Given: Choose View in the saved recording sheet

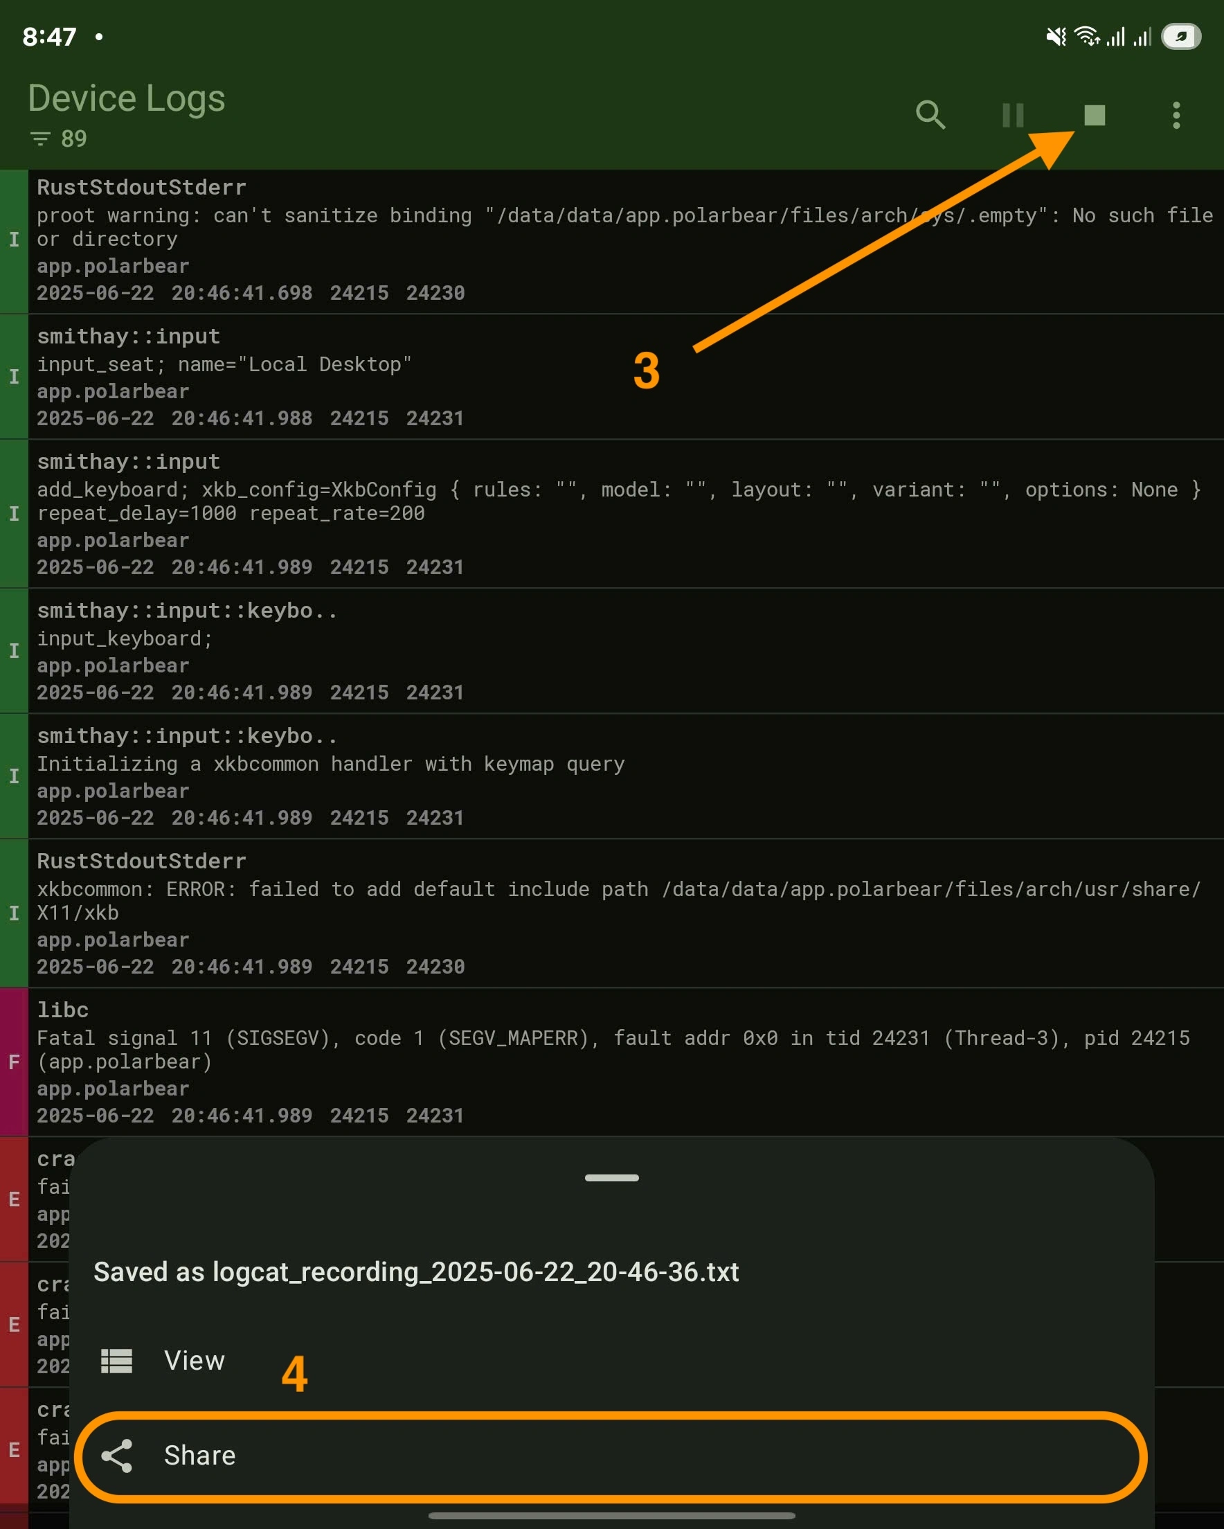Looking at the screenshot, I should click(611, 1360).
